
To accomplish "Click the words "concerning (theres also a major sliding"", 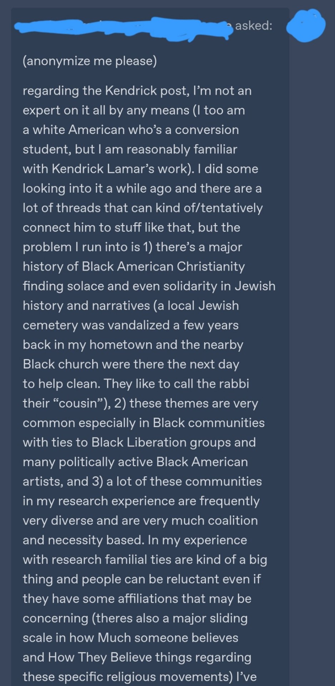I will (x=135, y=618).
